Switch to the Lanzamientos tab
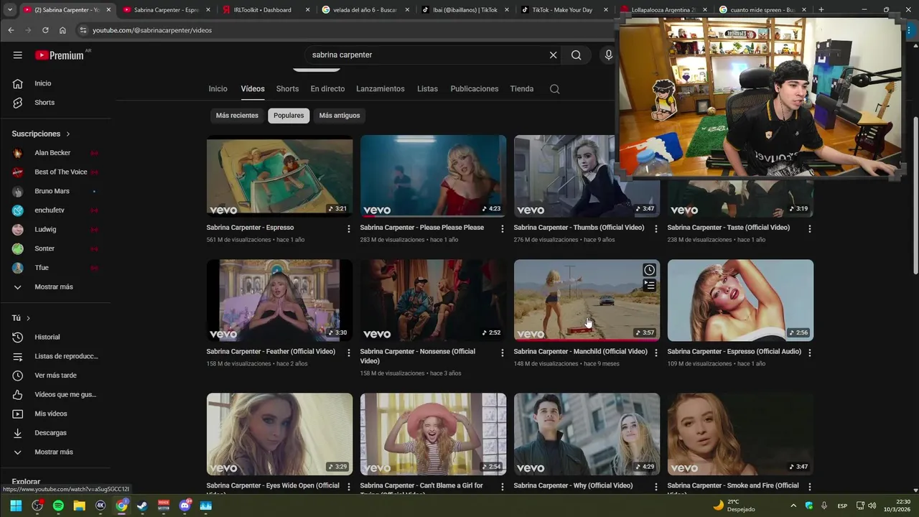This screenshot has width=919, height=517. tap(381, 89)
